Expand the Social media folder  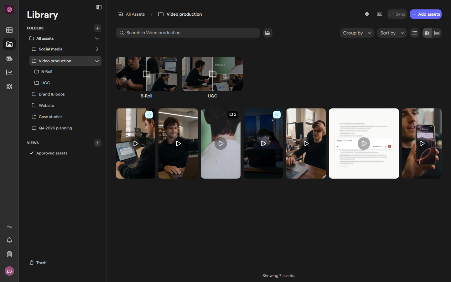tap(97, 49)
